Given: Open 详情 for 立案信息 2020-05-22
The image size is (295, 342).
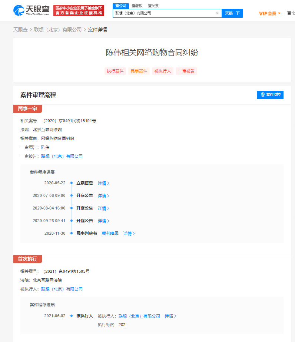Looking at the screenshot, I should click(x=103, y=183).
